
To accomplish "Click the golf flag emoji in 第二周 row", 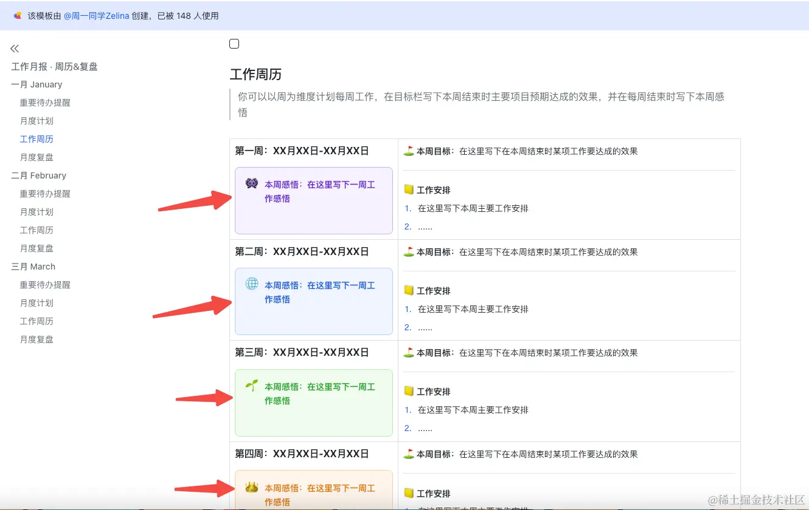I will pos(409,251).
